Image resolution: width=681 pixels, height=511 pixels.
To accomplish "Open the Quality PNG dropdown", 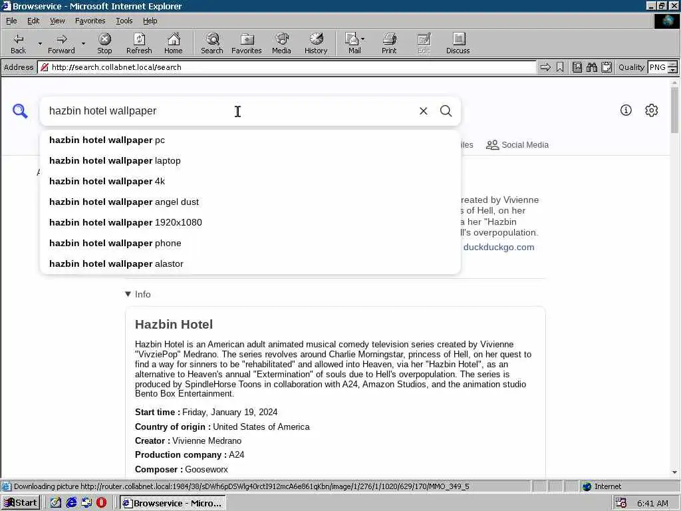I will tap(662, 67).
